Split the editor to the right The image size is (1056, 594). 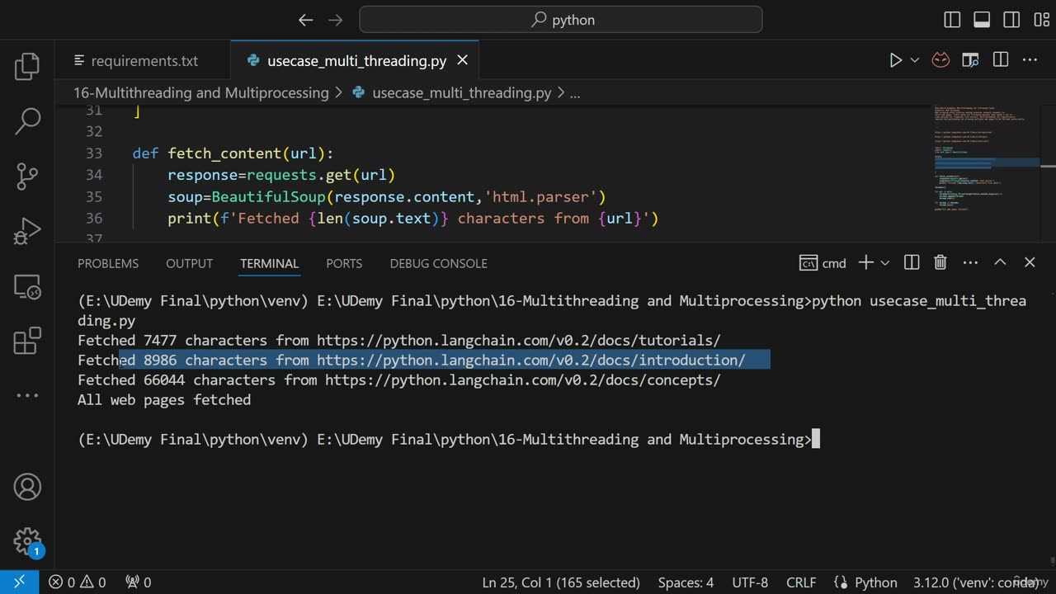pos(1001,60)
